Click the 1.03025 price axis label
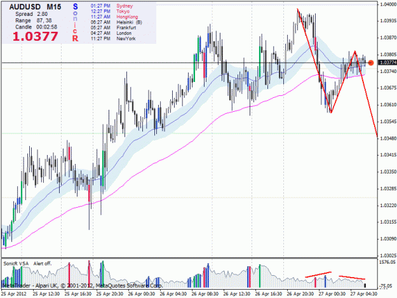 point(388,255)
